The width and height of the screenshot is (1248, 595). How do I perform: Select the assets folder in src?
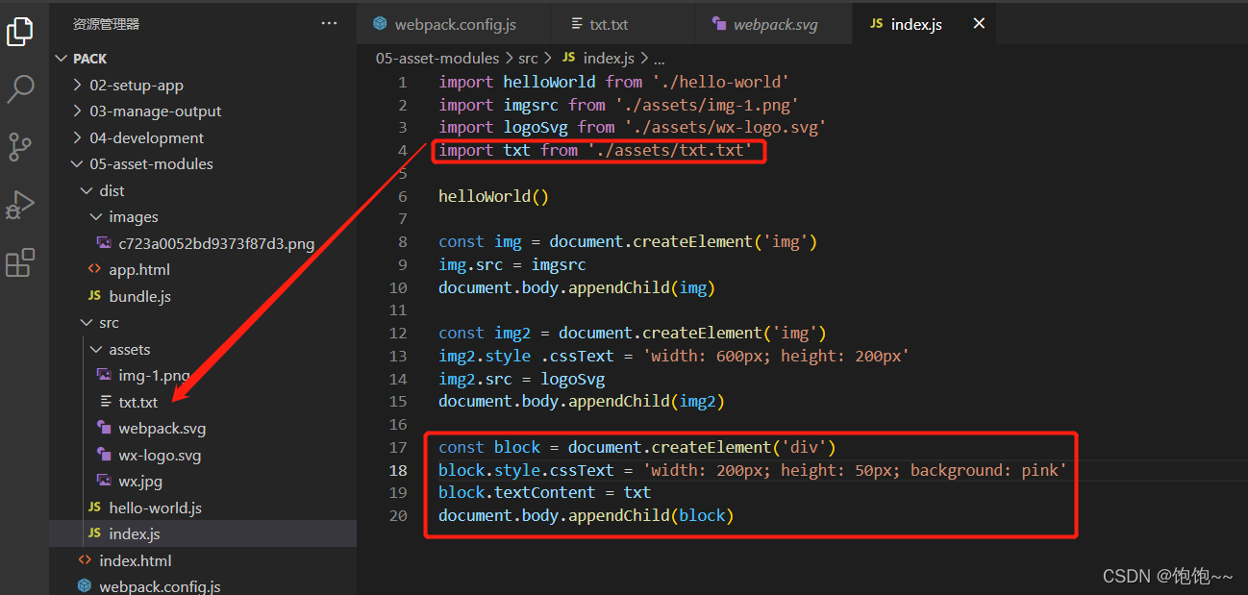click(x=129, y=349)
